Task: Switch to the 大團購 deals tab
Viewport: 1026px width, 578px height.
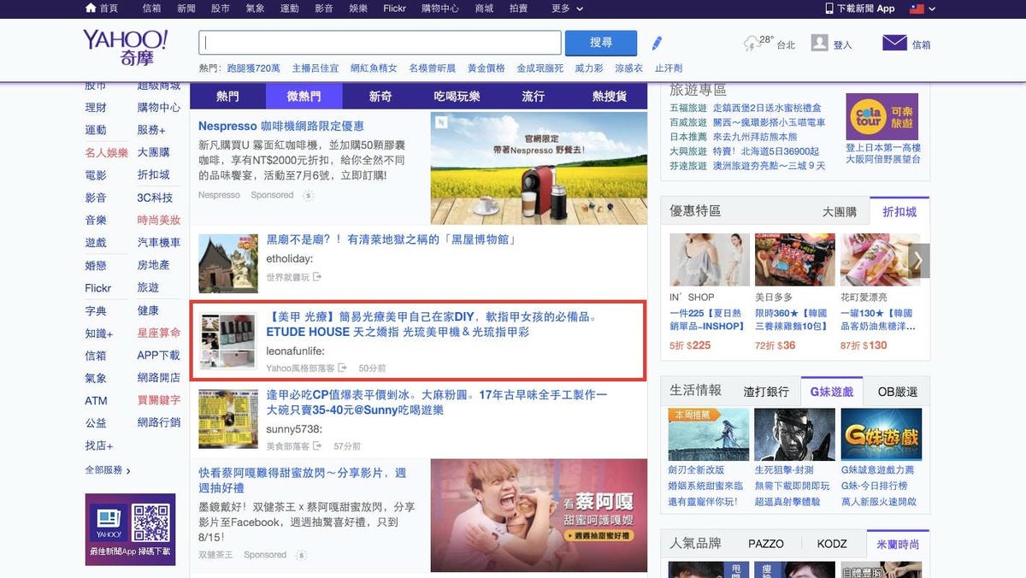Action: 839,211
